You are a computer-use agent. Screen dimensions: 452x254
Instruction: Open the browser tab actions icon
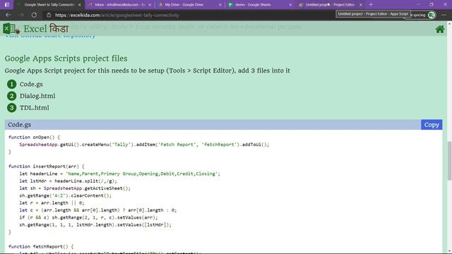(7, 5)
